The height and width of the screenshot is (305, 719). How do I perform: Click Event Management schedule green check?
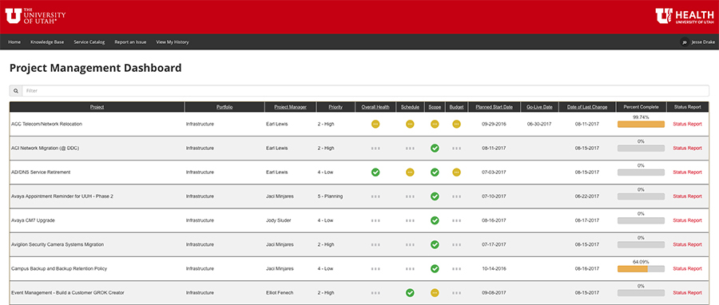click(x=410, y=293)
